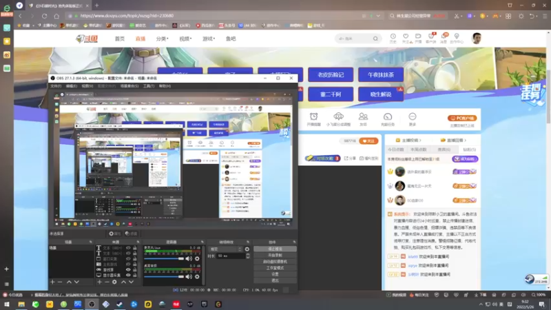Move selected scene down in Scenes panel

pyautogui.click(x=76, y=282)
